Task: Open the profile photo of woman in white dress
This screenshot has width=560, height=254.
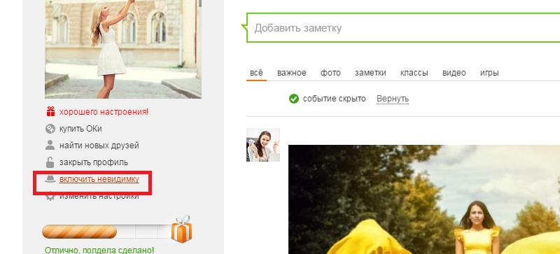Action: click(x=123, y=49)
